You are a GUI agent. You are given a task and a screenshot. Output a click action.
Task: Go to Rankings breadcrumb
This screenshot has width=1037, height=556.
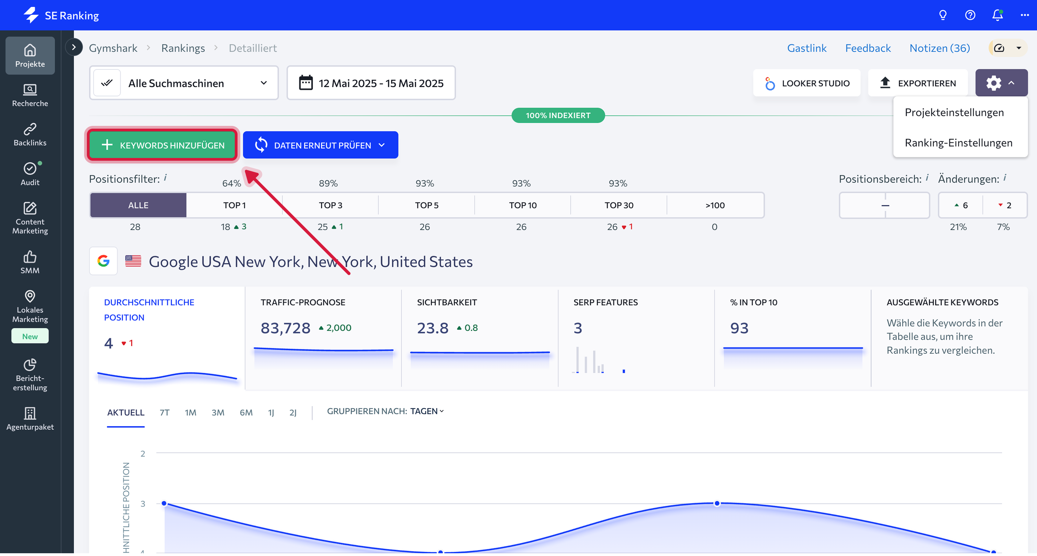(183, 48)
